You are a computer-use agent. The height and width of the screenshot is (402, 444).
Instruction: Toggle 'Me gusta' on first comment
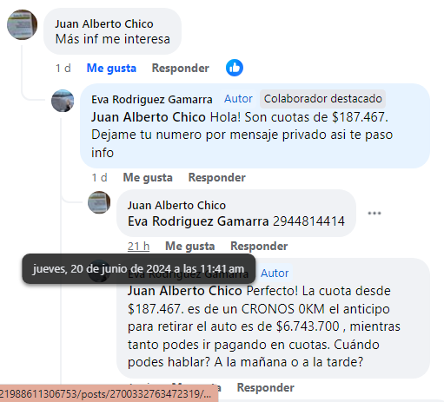(111, 69)
